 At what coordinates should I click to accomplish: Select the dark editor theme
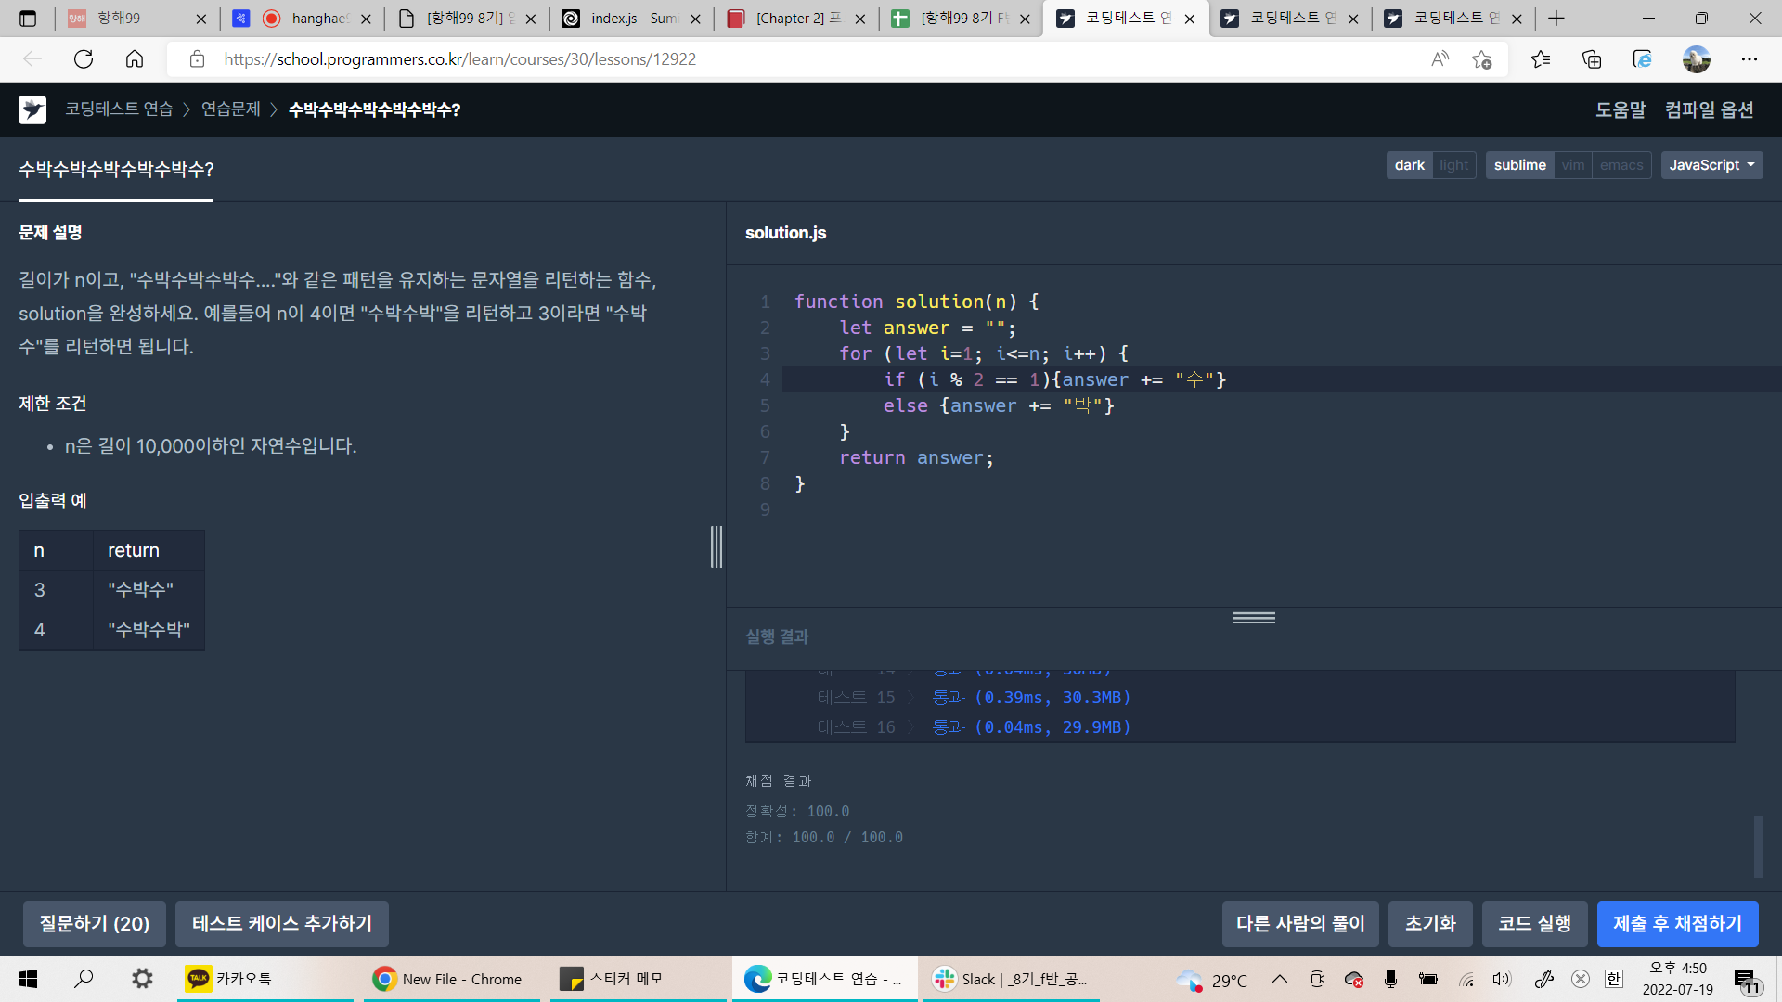point(1409,165)
